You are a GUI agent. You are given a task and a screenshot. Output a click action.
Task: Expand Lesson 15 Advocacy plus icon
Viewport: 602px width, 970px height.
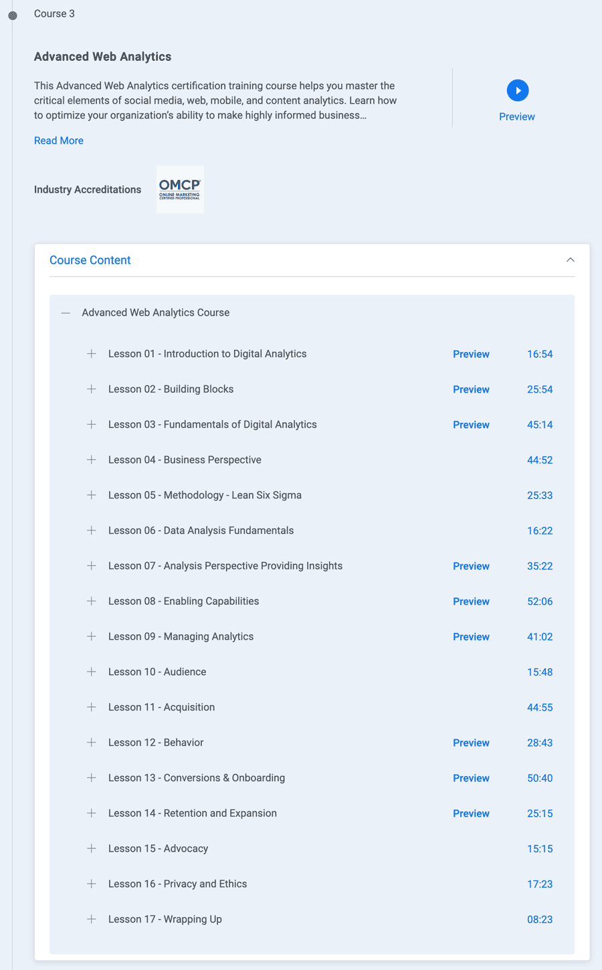coord(92,848)
